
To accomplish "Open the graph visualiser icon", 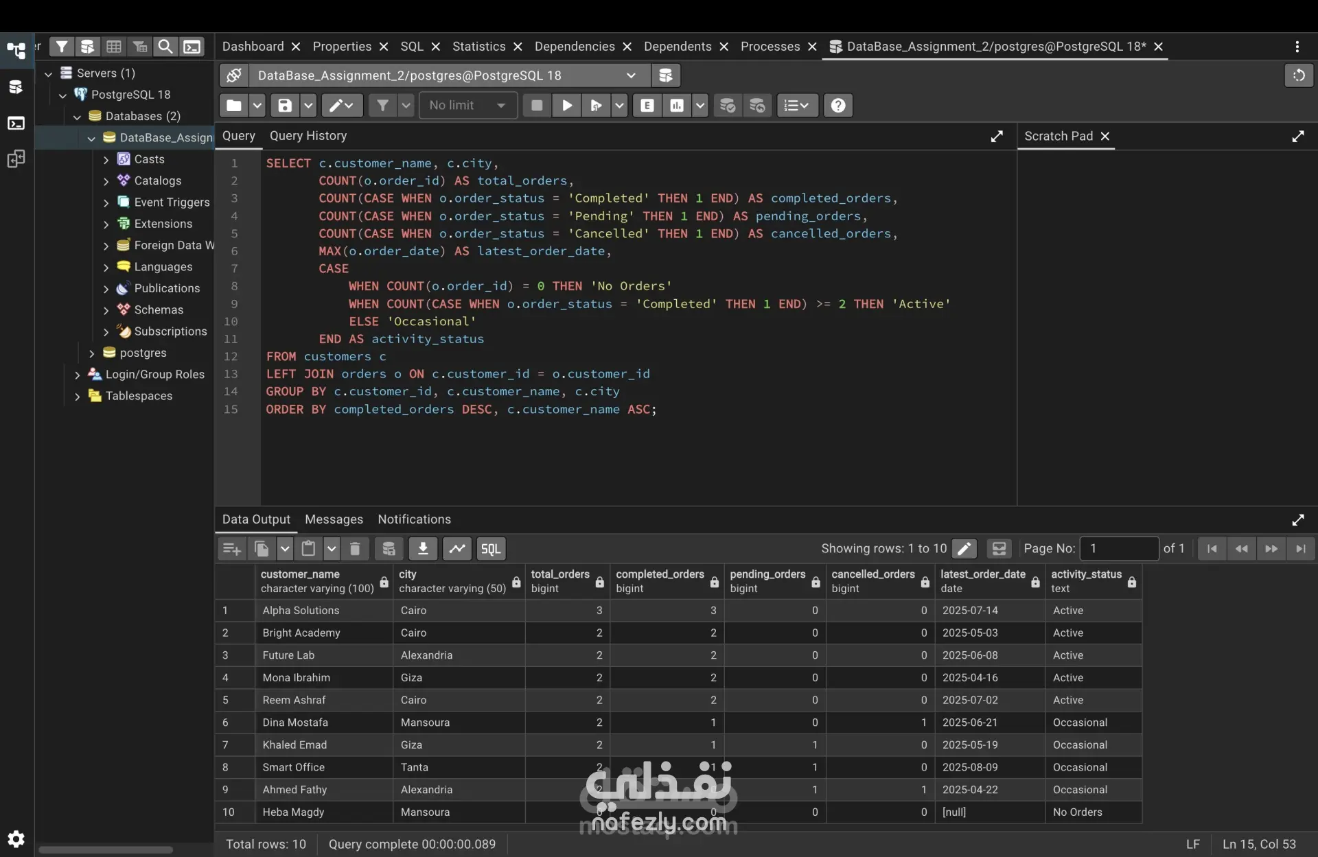I will pyautogui.click(x=457, y=548).
